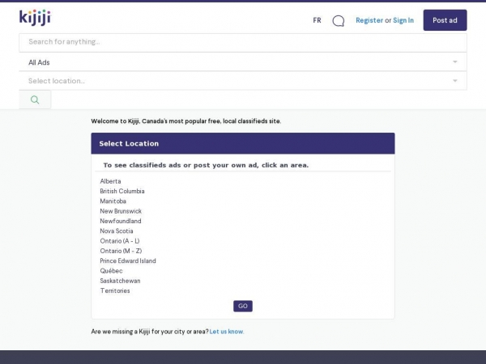Choose Québec from the list
Viewport: 486px width, 364px height.
[x=111, y=271]
